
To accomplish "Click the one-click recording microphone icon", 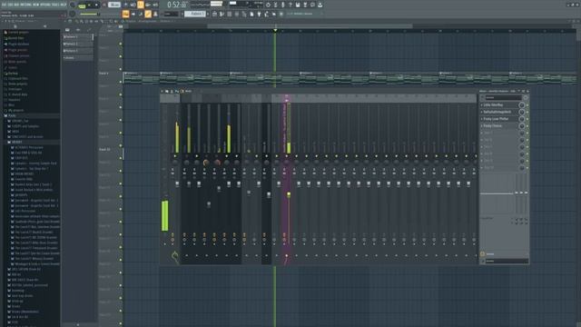I will tap(282, 5).
